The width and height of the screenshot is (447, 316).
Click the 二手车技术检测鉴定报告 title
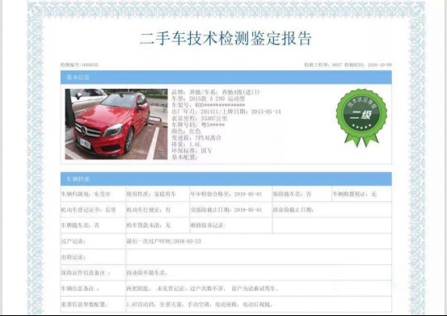(x=226, y=39)
